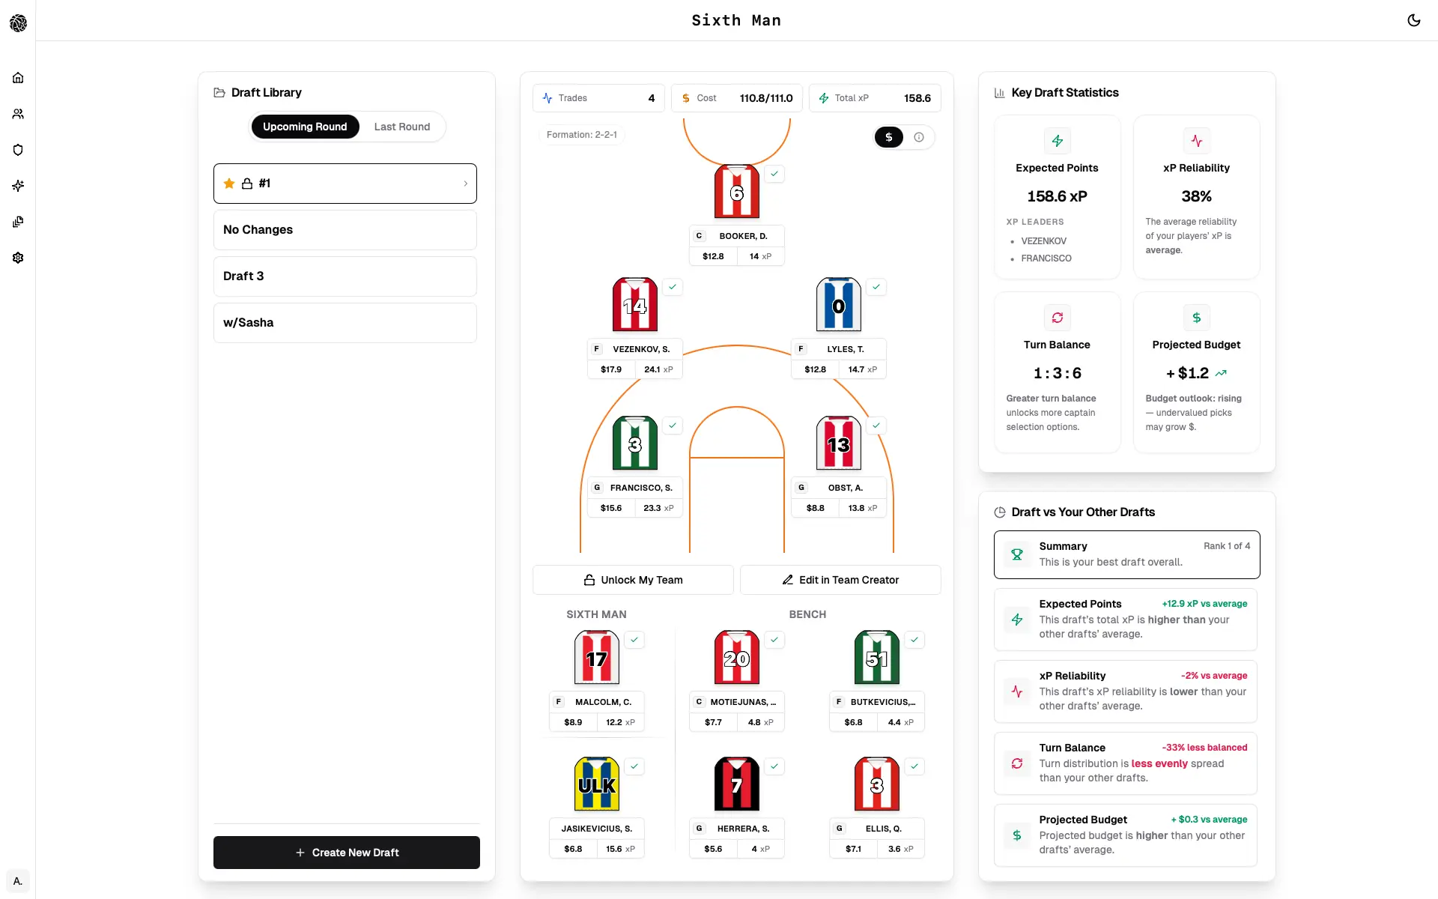Viewport: 1438px width, 899px height.
Task: Click the shield icon in sidebar
Action: coord(18,150)
